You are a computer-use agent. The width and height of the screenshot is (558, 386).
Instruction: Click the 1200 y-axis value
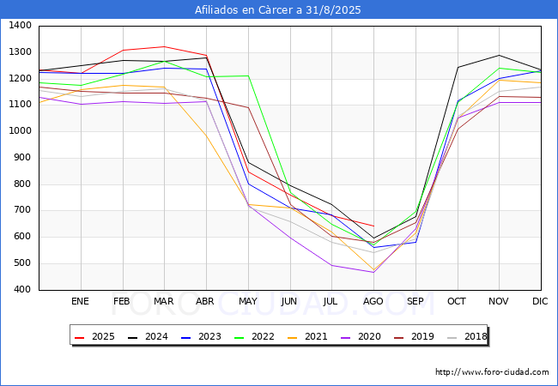[x=20, y=79]
